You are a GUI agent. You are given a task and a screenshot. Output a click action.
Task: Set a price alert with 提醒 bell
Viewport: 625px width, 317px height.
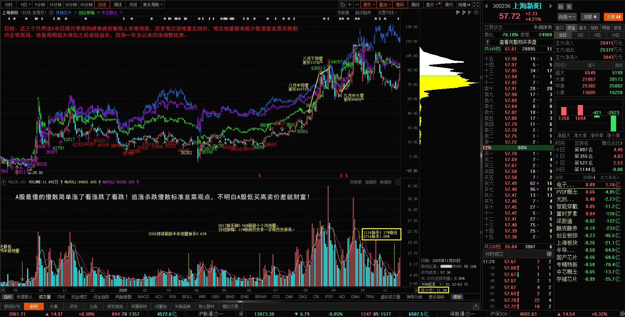point(590,17)
